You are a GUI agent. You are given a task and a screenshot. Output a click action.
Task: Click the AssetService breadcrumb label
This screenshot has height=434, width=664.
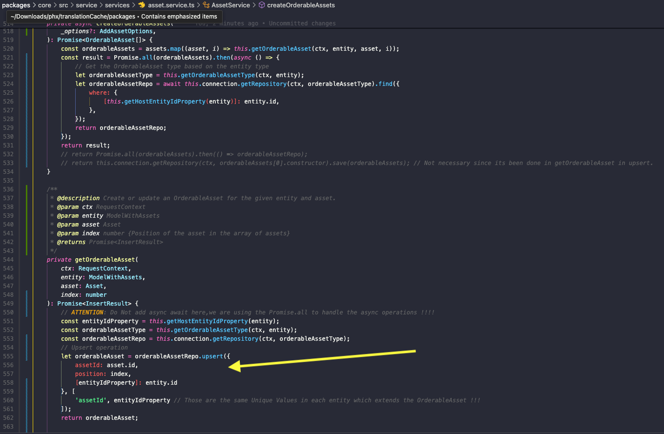click(230, 5)
